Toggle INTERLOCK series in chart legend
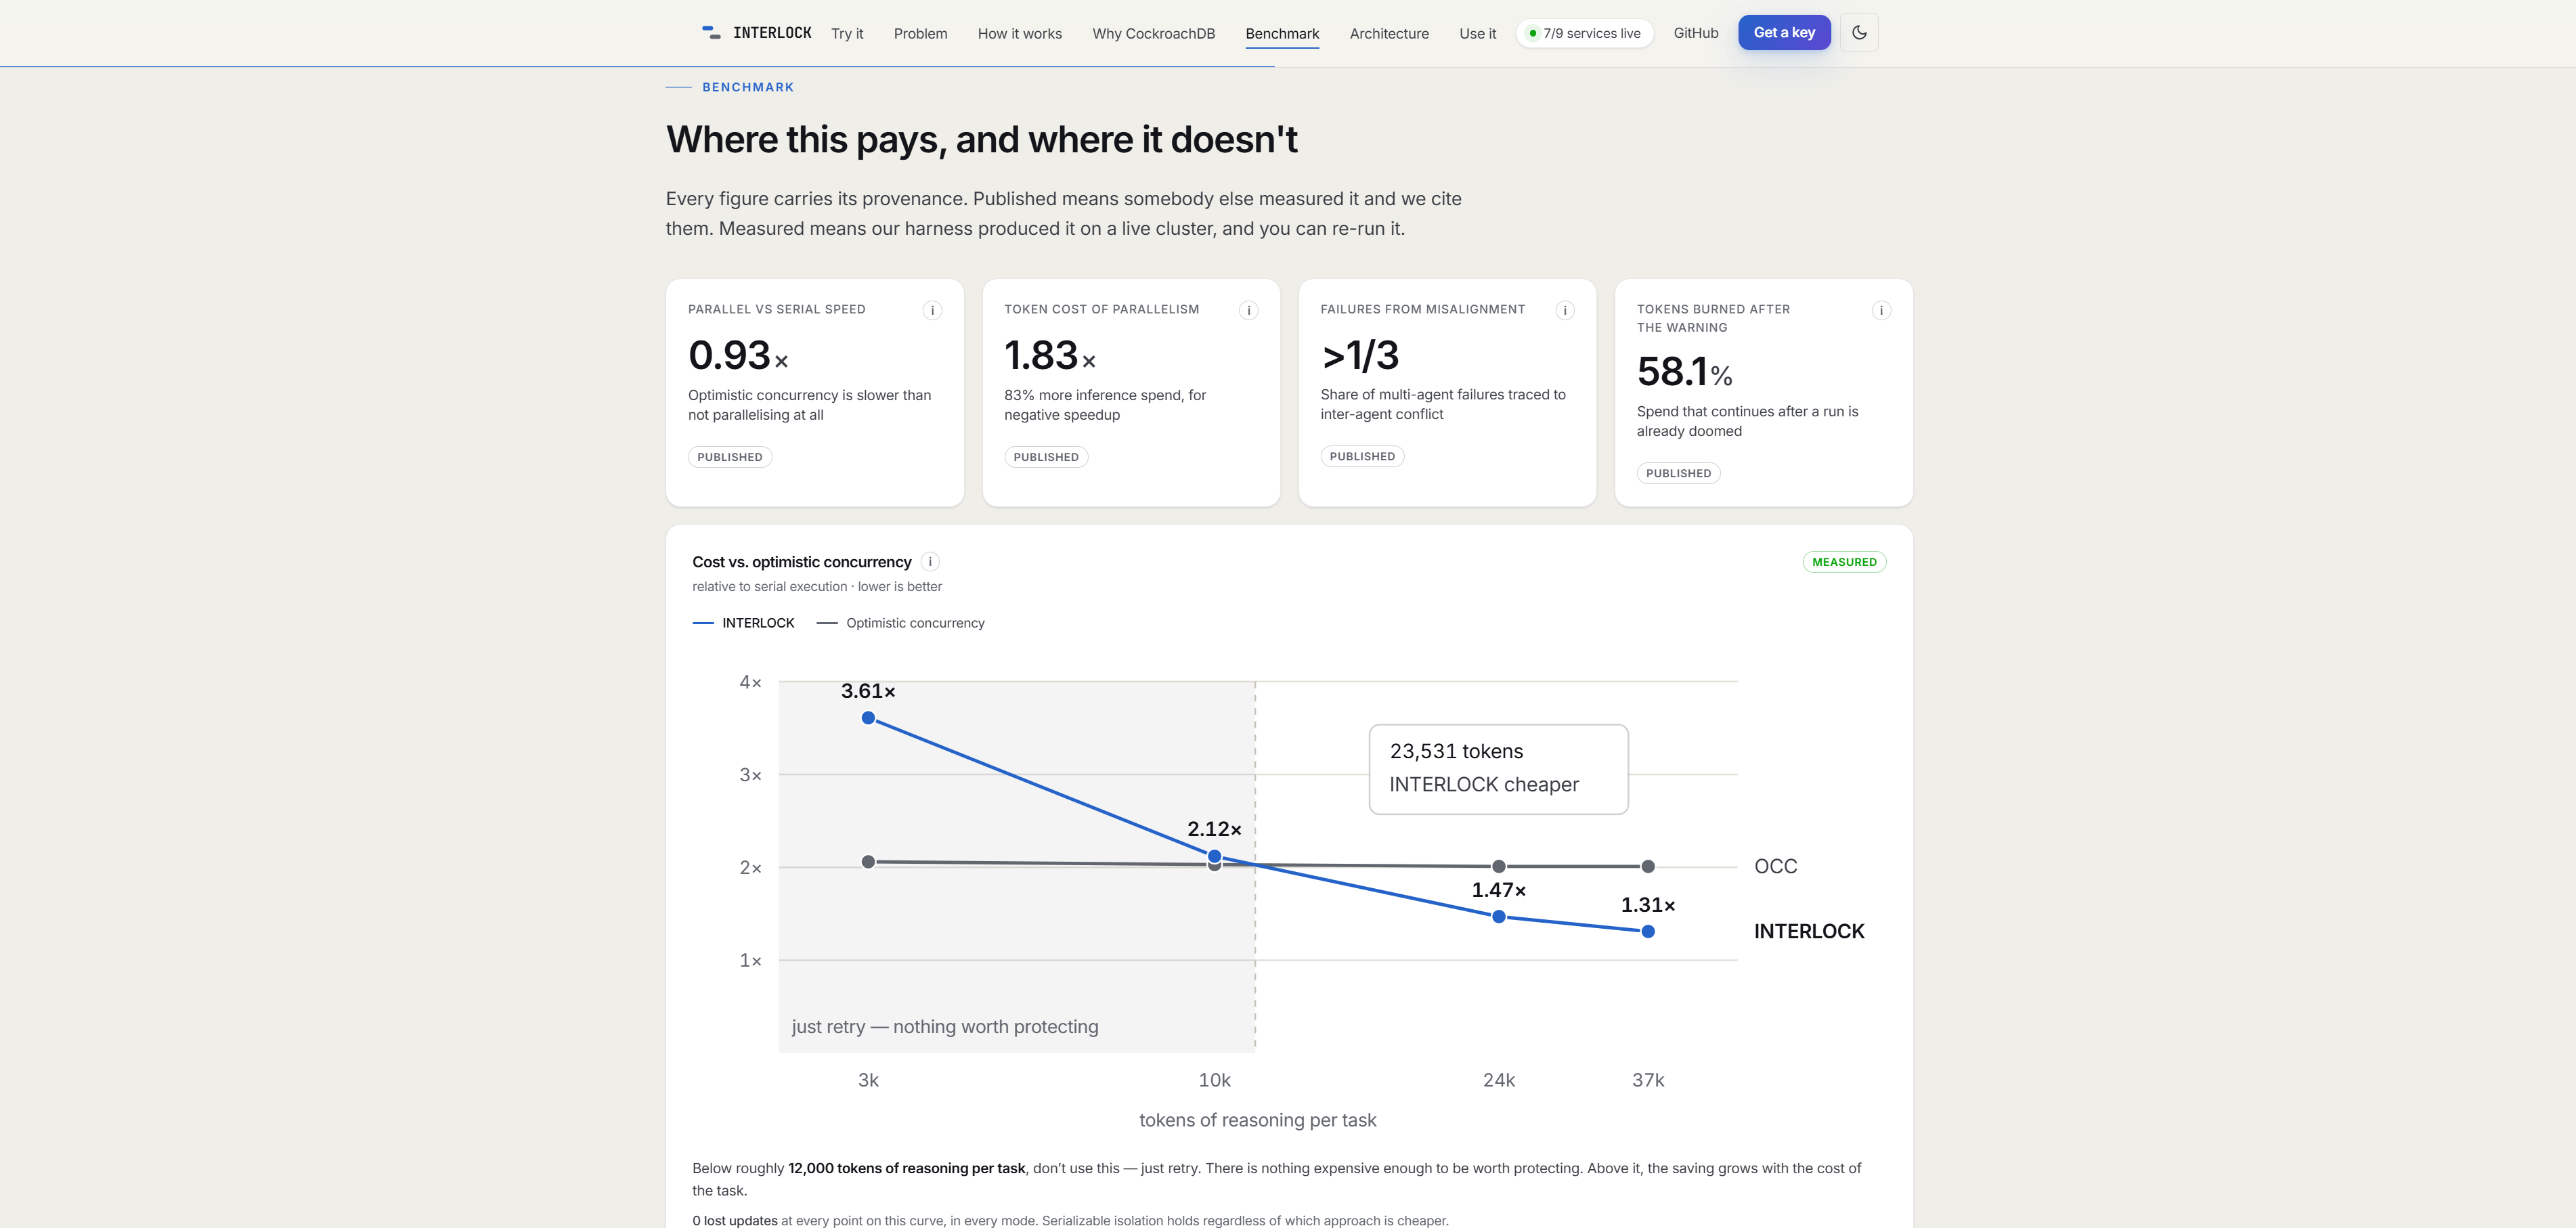This screenshot has height=1228, width=2576. click(743, 623)
